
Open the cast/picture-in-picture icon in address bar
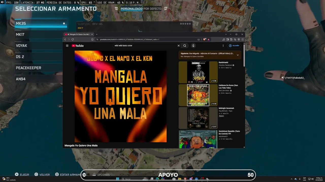point(199,39)
